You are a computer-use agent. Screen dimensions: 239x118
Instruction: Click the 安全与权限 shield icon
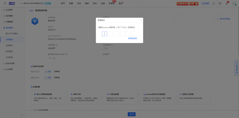pos(4,63)
